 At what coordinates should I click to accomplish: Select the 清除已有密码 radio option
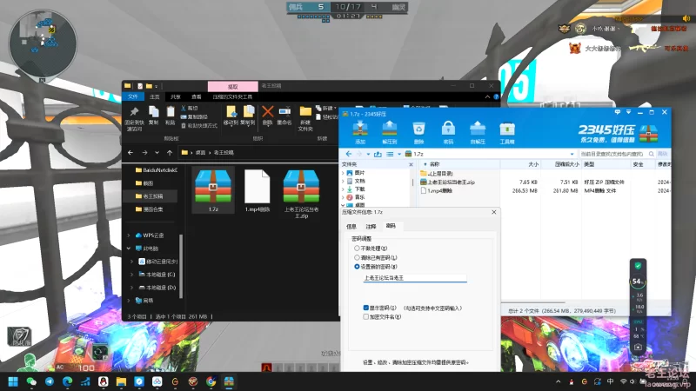click(x=357, y=257)
